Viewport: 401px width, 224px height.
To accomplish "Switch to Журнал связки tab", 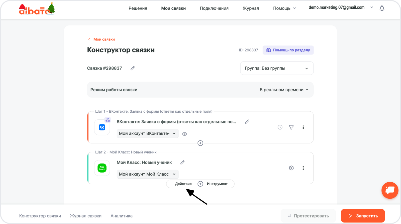I will click(86, 216).
